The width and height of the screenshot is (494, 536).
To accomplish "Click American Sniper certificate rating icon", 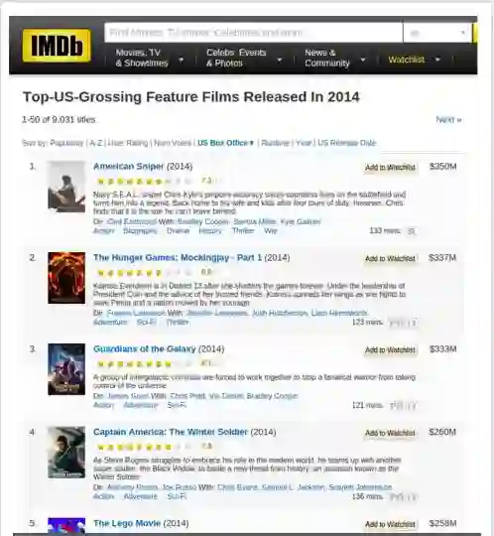I will coord(412,231).
